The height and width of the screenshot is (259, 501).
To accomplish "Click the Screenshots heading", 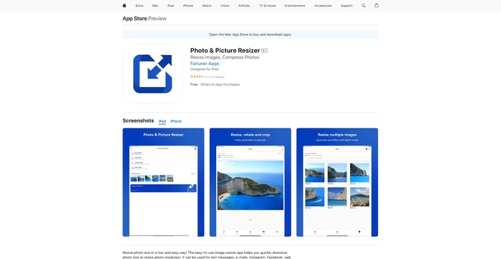I will pyautogui.click(x=138, y=121).
